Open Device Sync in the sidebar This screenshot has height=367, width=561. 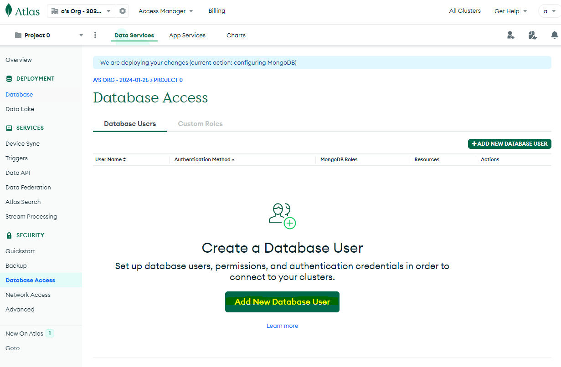[22, 143]
